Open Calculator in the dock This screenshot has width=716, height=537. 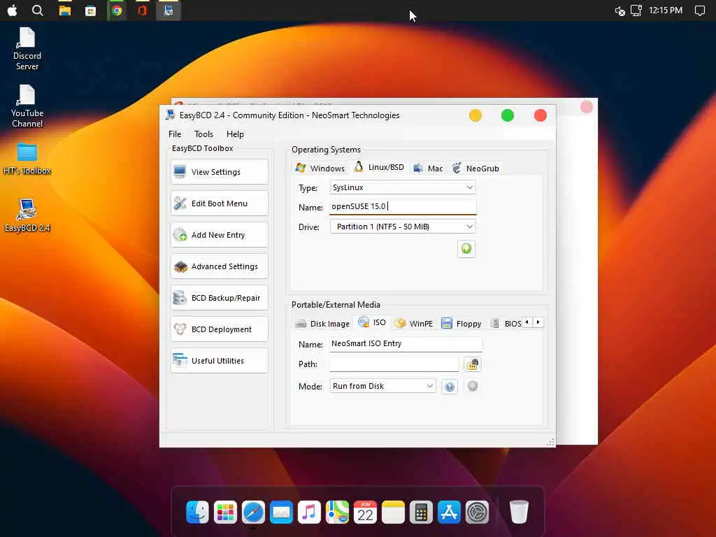(x=421, y=512)
